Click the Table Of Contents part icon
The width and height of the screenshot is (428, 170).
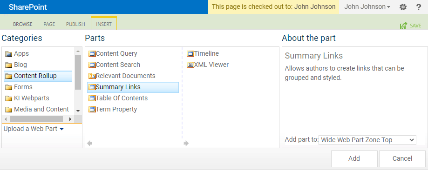92,98
